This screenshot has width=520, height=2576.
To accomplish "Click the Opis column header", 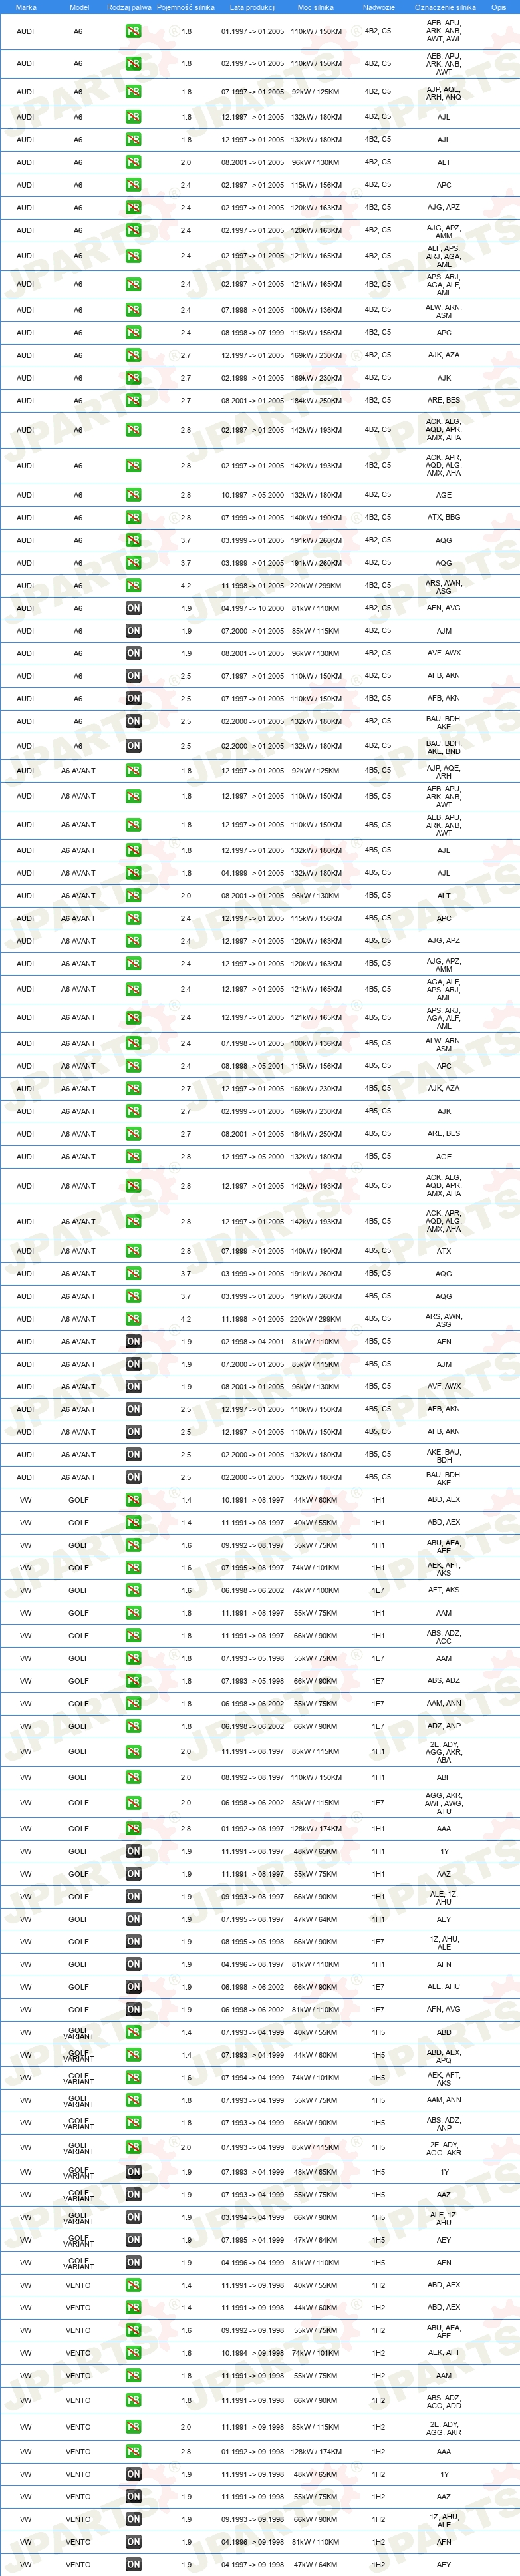I will 499,7.
